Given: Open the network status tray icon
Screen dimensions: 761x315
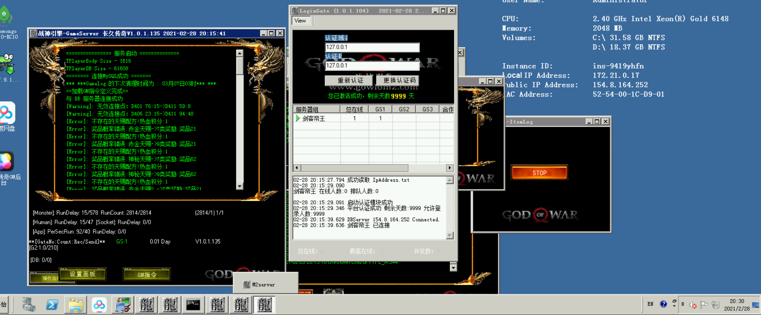Looking at the screenshot, I should click(716, 305).
